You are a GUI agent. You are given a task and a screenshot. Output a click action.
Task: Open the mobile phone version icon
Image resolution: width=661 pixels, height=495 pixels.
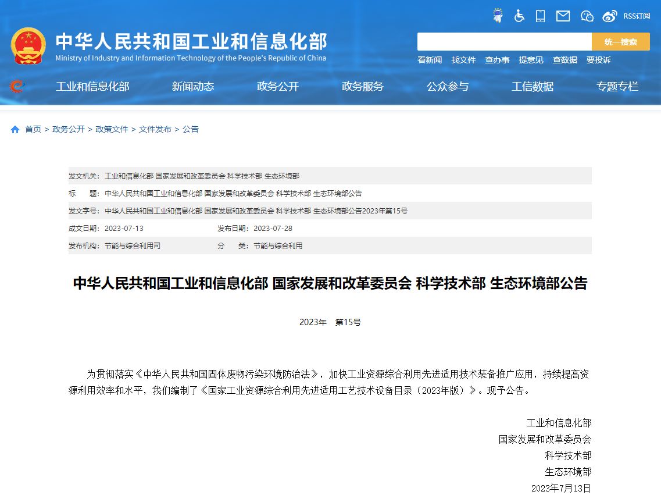click(x=541, y=16)
